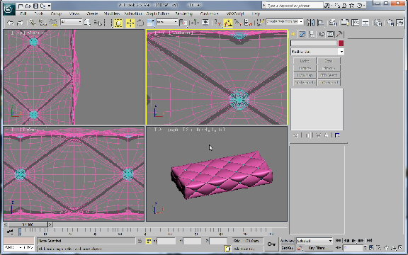Open the reference coordinate system dropdown
Image resolution: width=408 pixels, height=255 pixels.
[x=166, y=22]
